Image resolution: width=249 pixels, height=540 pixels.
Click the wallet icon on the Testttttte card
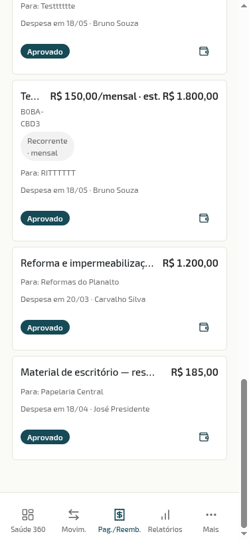click(204, 51)
